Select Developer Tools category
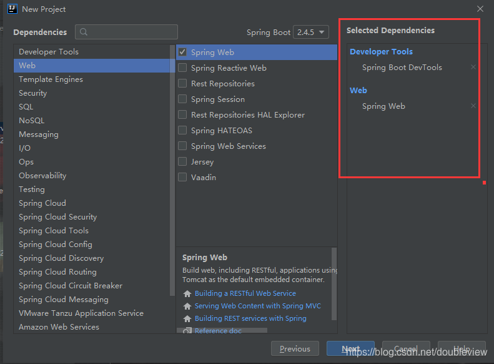Screen dimensions: 494x364 pyautogui.click(x=92, y=52)
